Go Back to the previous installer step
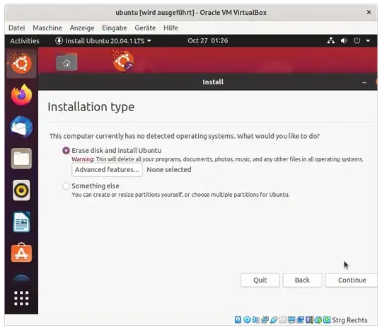The width and height of the screenshot is (382, 330). tap(302, 280)
